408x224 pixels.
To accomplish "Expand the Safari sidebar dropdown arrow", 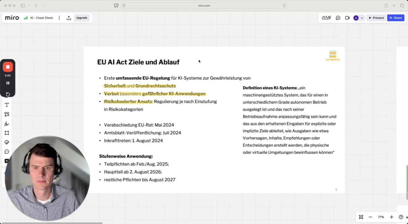I will 29,5.
